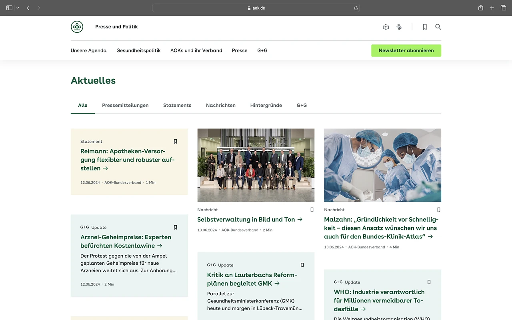This screenshot has width=512, height=320.
Task: Select the Hintergründe tab
Action: tap(266, 105)
